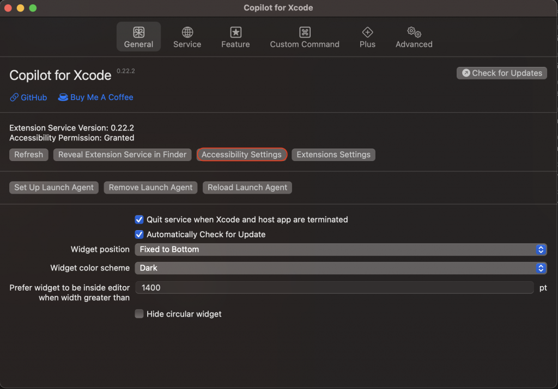
Task: Switch to the Service tab
Action: point(187,37)
